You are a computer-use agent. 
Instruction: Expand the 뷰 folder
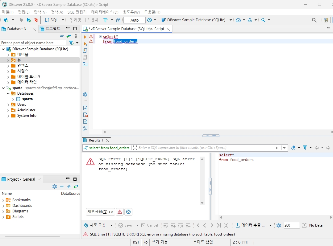coord(8,60)
